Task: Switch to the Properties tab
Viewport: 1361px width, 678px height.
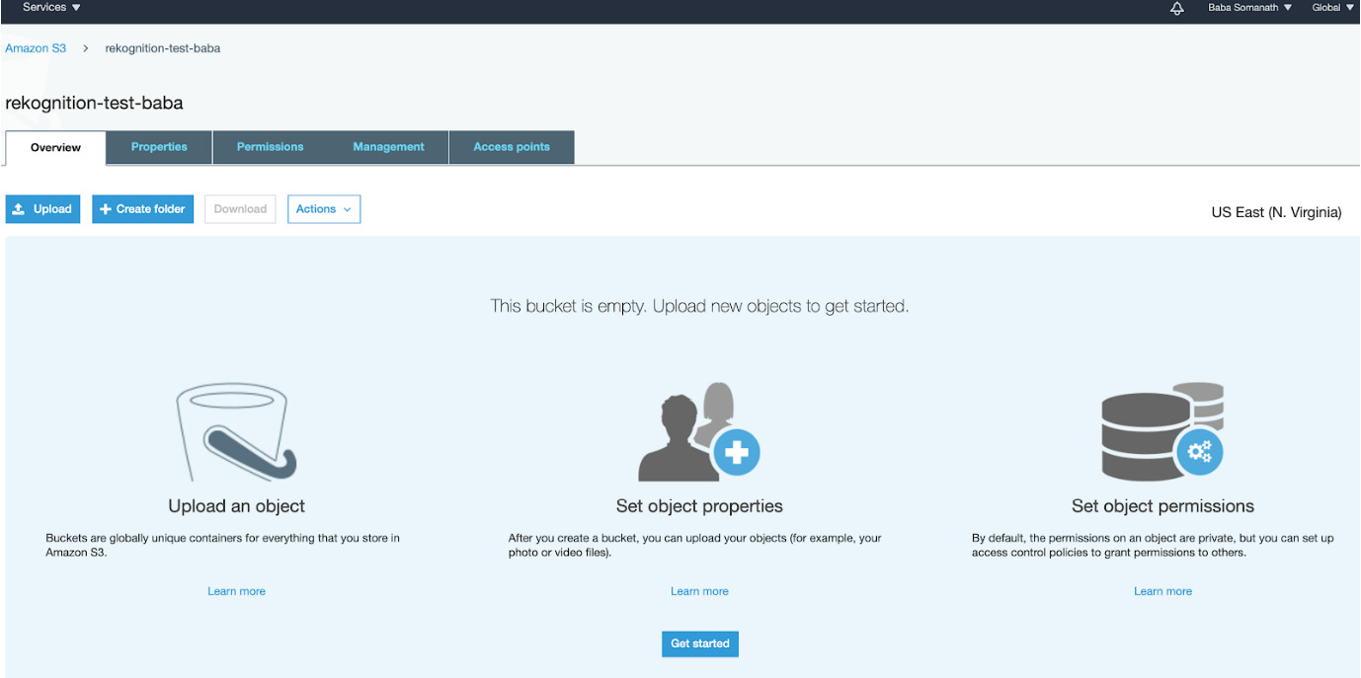Action: [x=159, y=147]
